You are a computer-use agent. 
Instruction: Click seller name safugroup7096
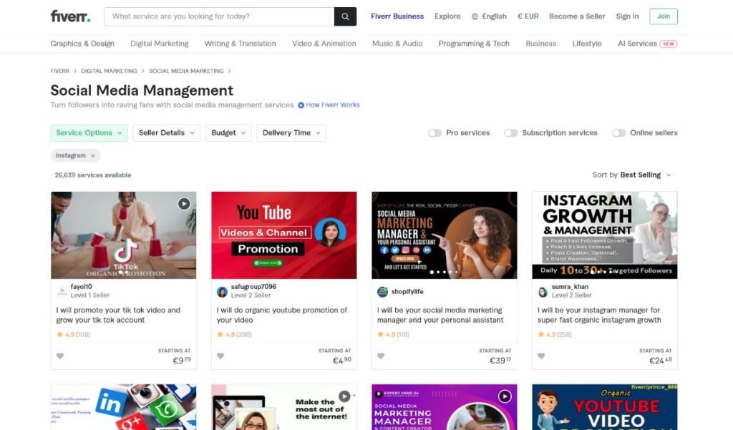pos(253,286)
